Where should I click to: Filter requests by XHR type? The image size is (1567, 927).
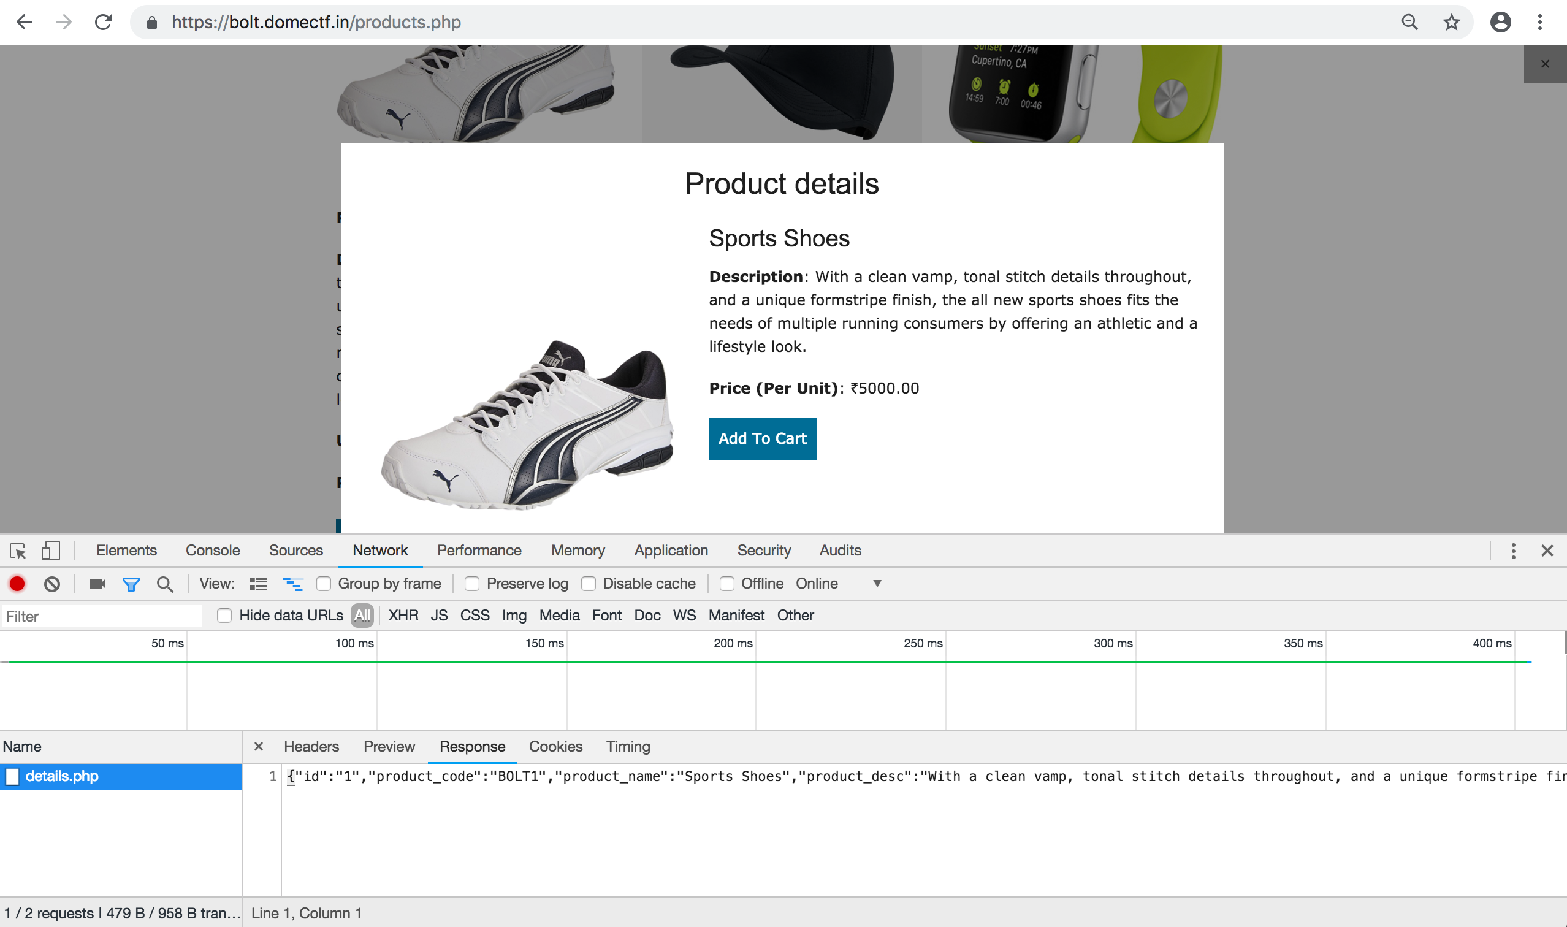tap(403, 616)
